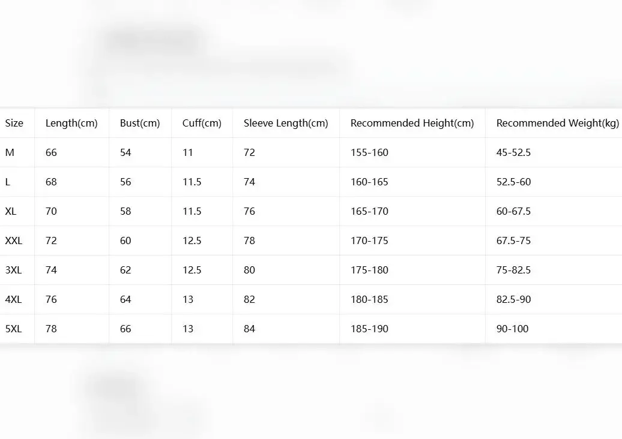Select the L size row label

tap(8, 182)
